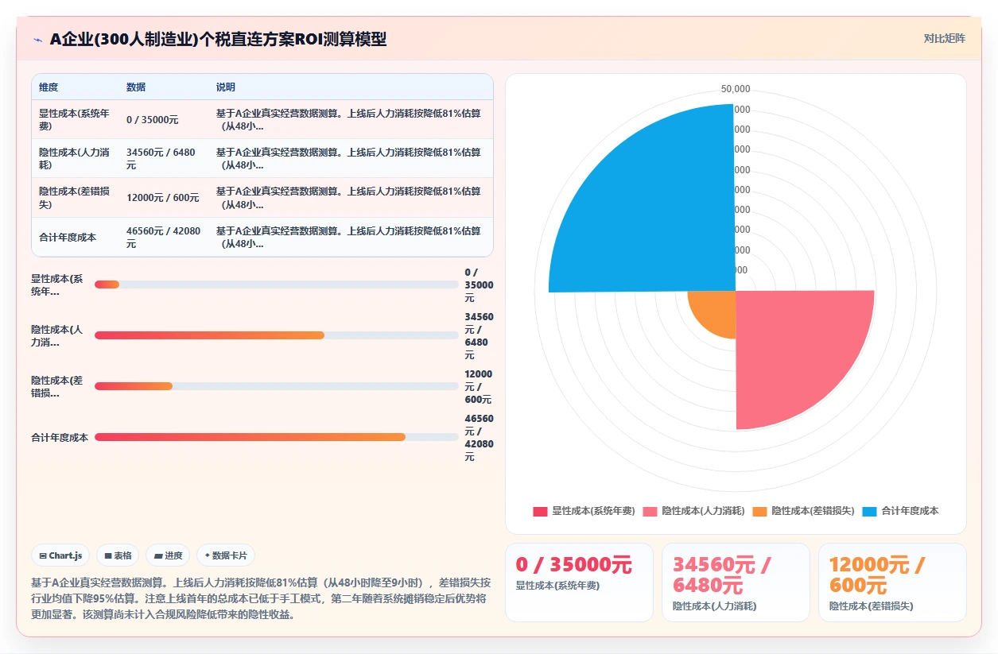Click table cell 46560元 / 42080元
Screen dimensions: 998x654
pyautogui.click(x=164, y=237)
